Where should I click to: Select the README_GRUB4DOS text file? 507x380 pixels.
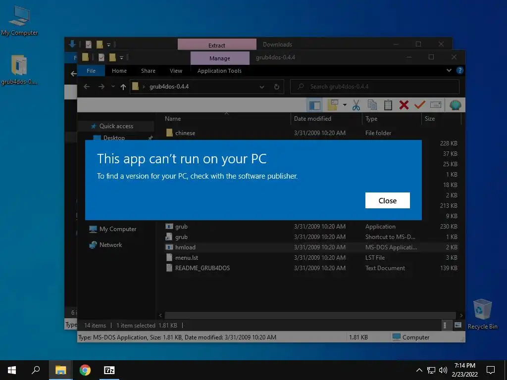(203, 268)
